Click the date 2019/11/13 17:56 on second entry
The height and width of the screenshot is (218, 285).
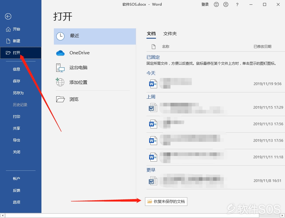coord(268,141)
